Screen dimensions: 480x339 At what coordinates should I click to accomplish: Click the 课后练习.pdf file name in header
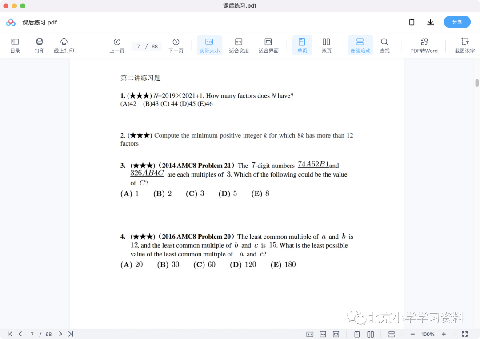pyautogui.click(x=40, y=22)
